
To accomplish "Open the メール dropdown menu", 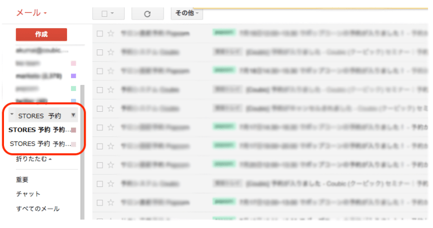I will (x=32, y=13).
